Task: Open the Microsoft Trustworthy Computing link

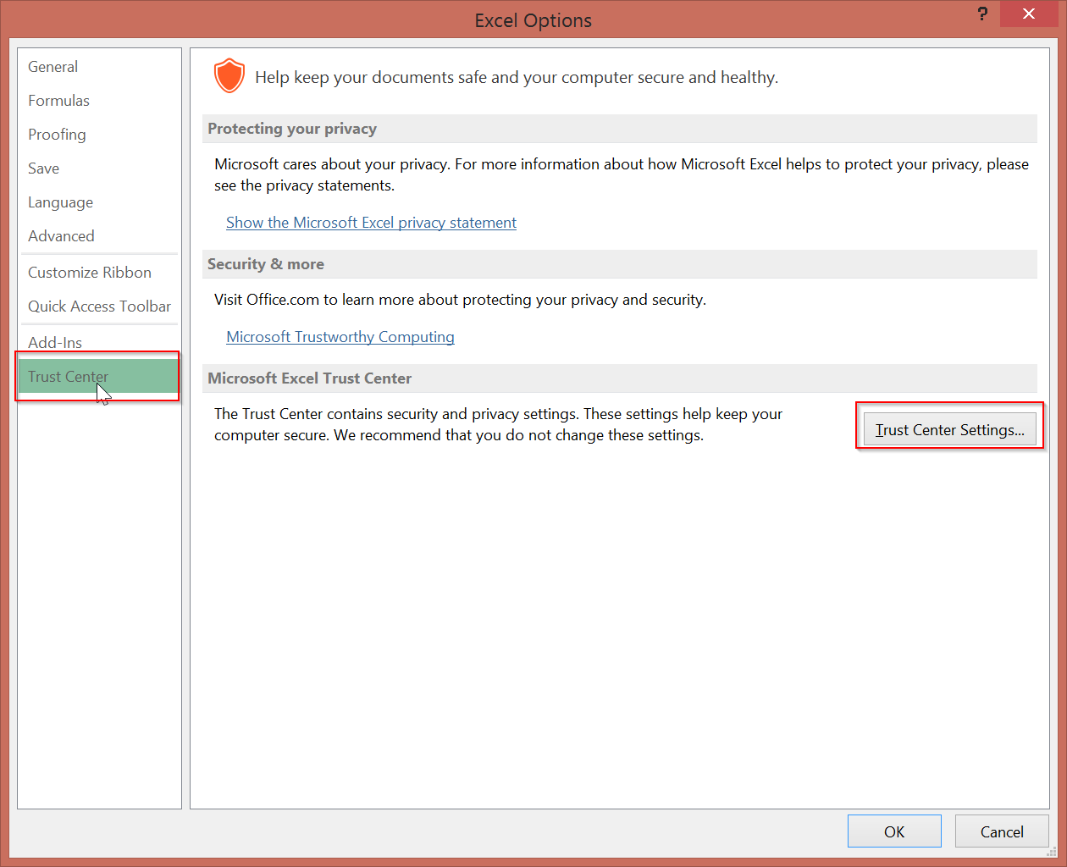Action: click(x=340, y=337)
